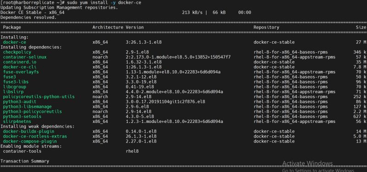Click the yum install command line
Image resolution: width=367 pixels, height=172 pixels.
coord(71,3)
